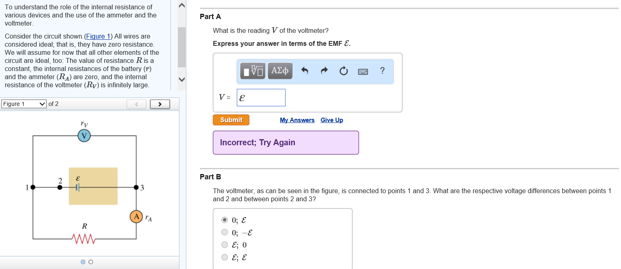
Task: Click the Give Up link
Action: point(331,120)
